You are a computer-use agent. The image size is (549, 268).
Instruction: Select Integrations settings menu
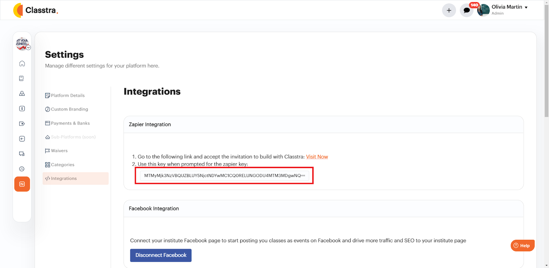pyautogui.click(x=75, y=178)
